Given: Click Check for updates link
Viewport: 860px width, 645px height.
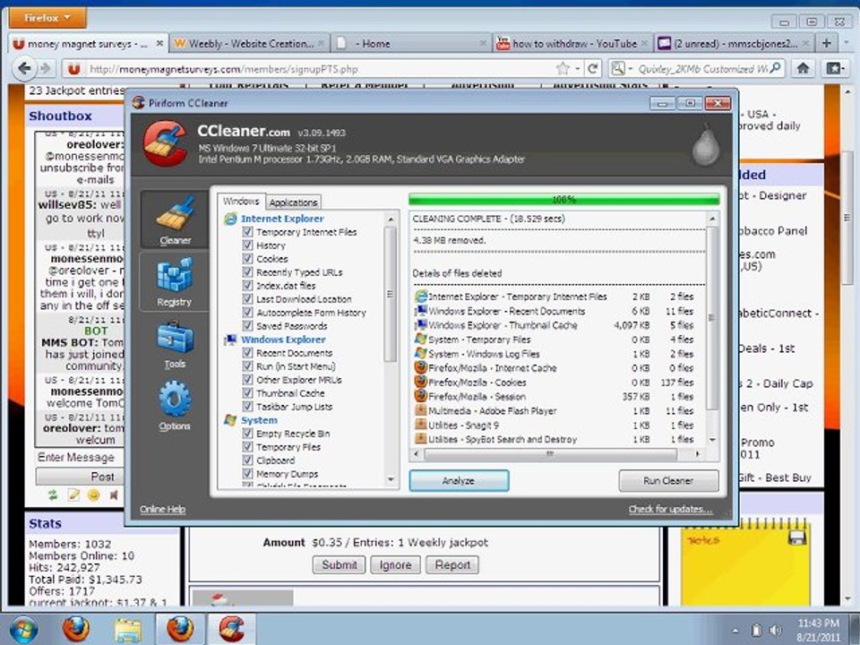Looking at the screenshot, I should [671, 509].
